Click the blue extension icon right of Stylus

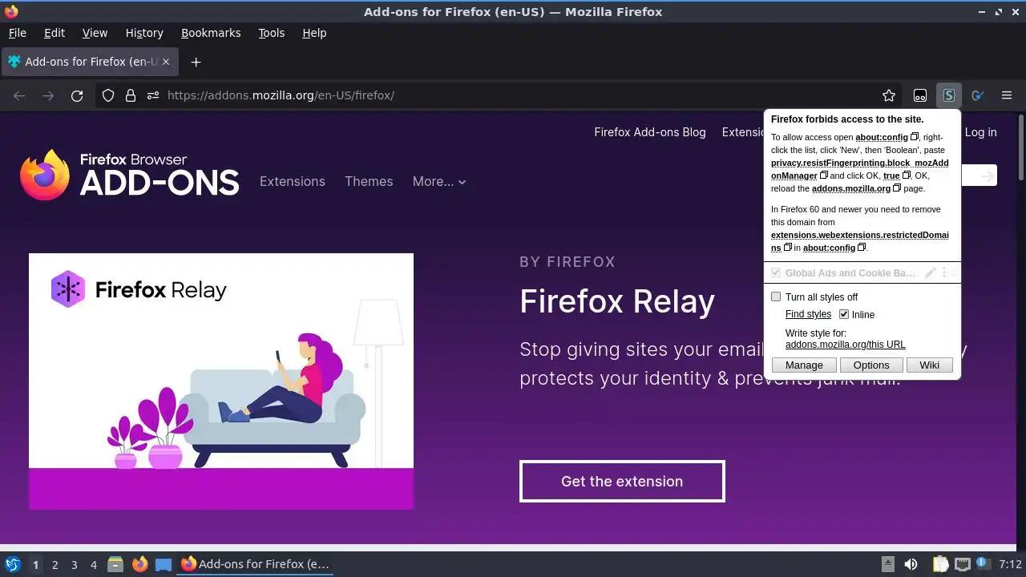[977, 95]
